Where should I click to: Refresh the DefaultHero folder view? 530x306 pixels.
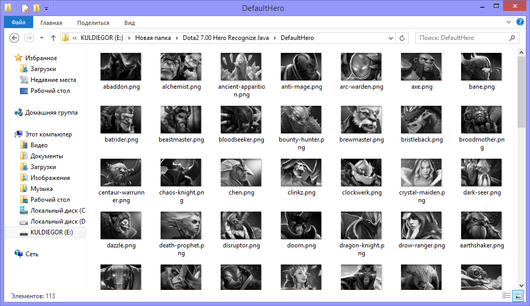(402, 38)
